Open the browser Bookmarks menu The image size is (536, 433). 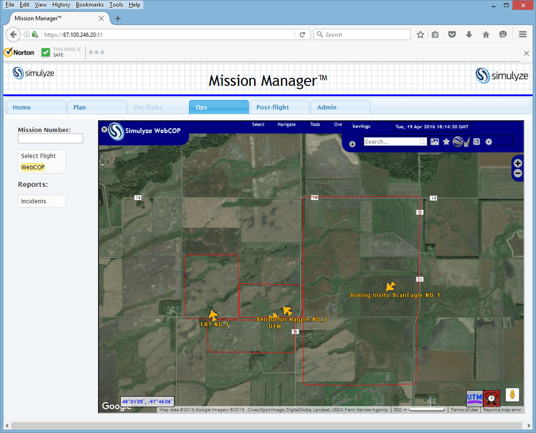point(90,4)
